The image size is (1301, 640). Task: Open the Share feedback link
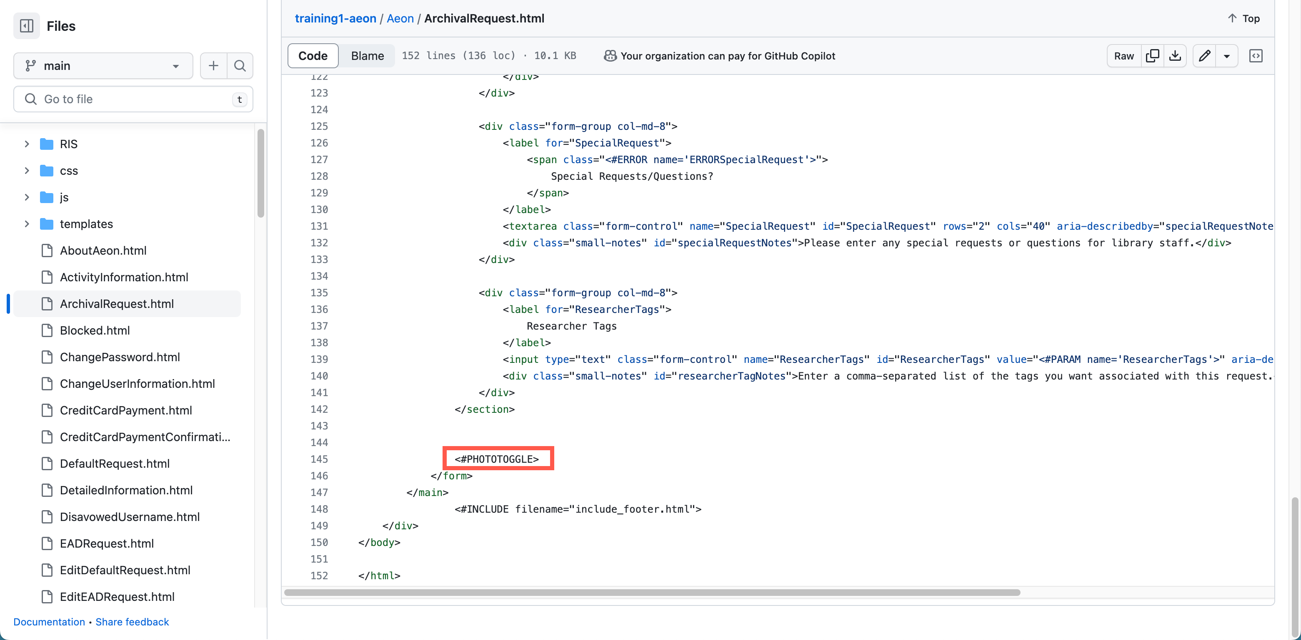click(x=132, y=622)
